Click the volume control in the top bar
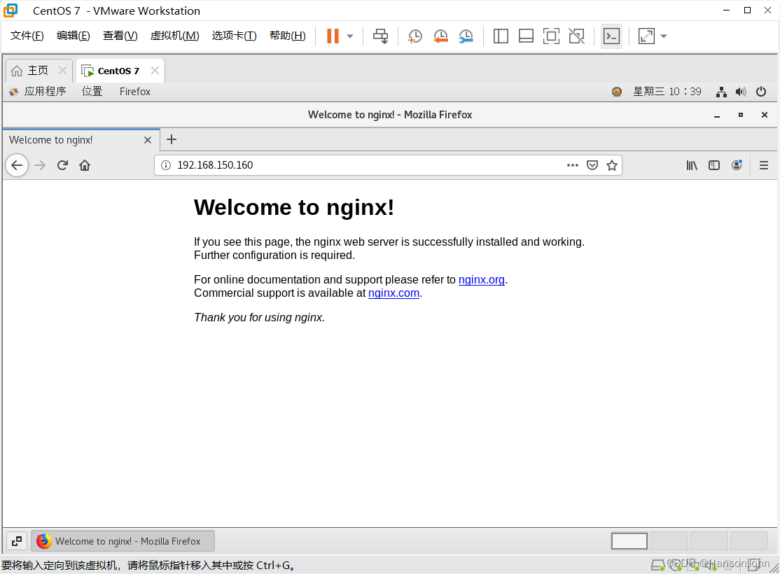This screenshot has width=780, height=574. (x=741, y=92)
